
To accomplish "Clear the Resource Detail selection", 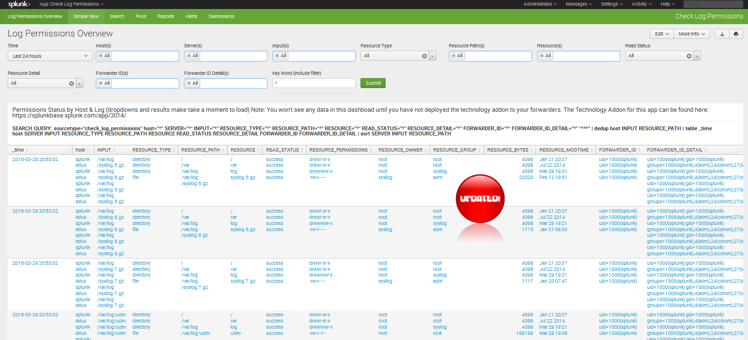I will 71,83.
